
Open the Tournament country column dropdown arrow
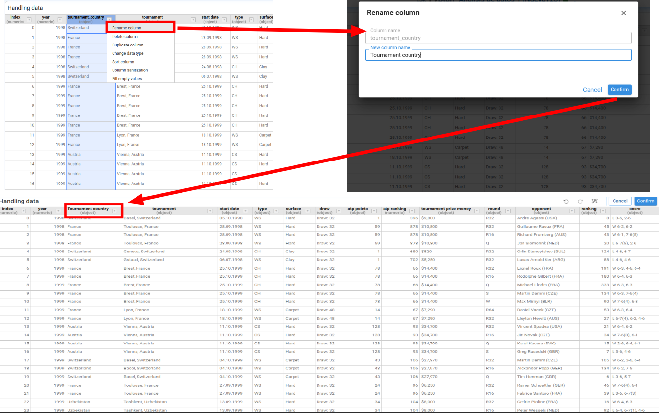tap(114, 211)
